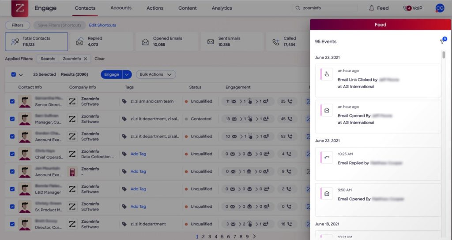This screenshot has width=452, height=240.
Task: Open the Engage button dropdown arrow
Action: pyautogui.click(x=127, y=74)
